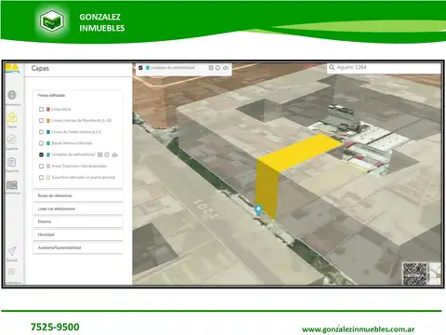This screenshot has height=335, width=446.
Task: Expand the Entorno section
Action: [x=78, y=221]
